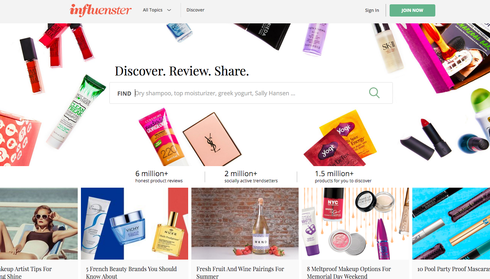Open 'Fresh Fruit And Wine Pairings' title link

240,273
